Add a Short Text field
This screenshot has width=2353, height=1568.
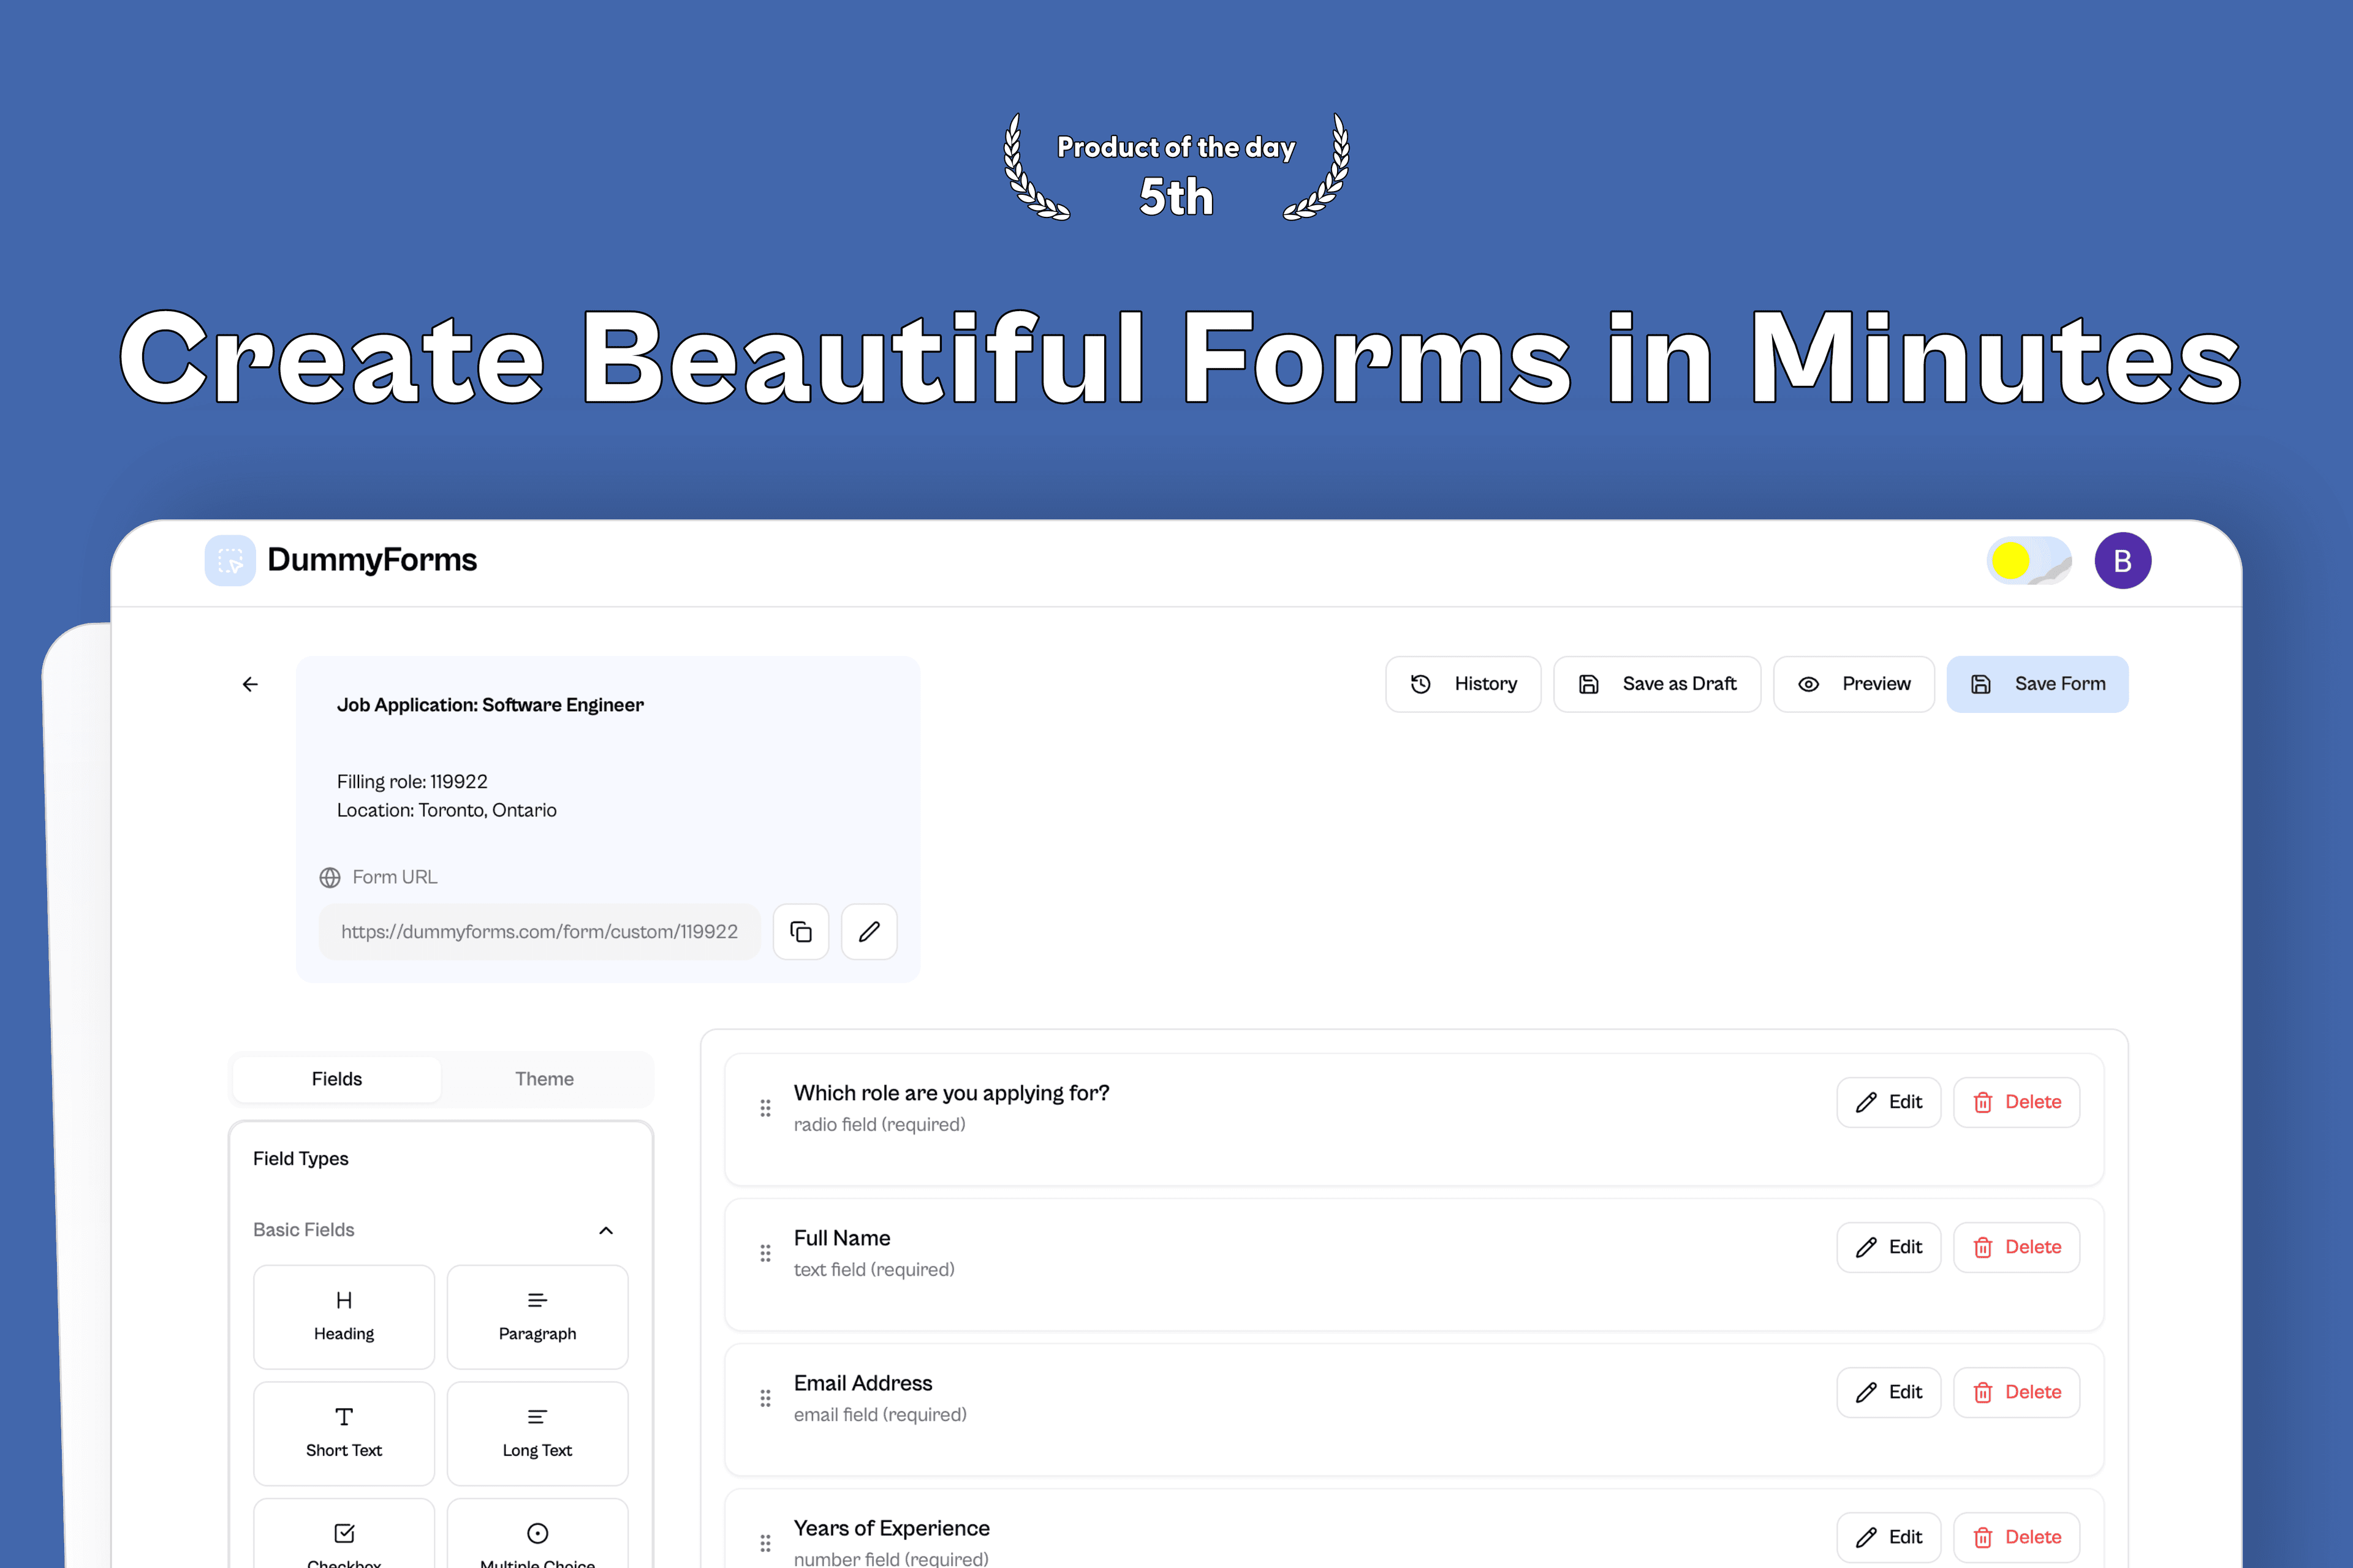click(x=344, y=1433)
